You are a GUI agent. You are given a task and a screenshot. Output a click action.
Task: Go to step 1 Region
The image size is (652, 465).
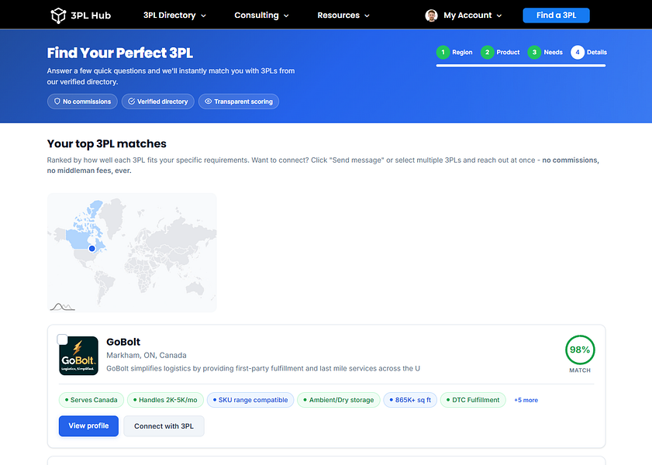pyautogui.click(x=454, y=53)
